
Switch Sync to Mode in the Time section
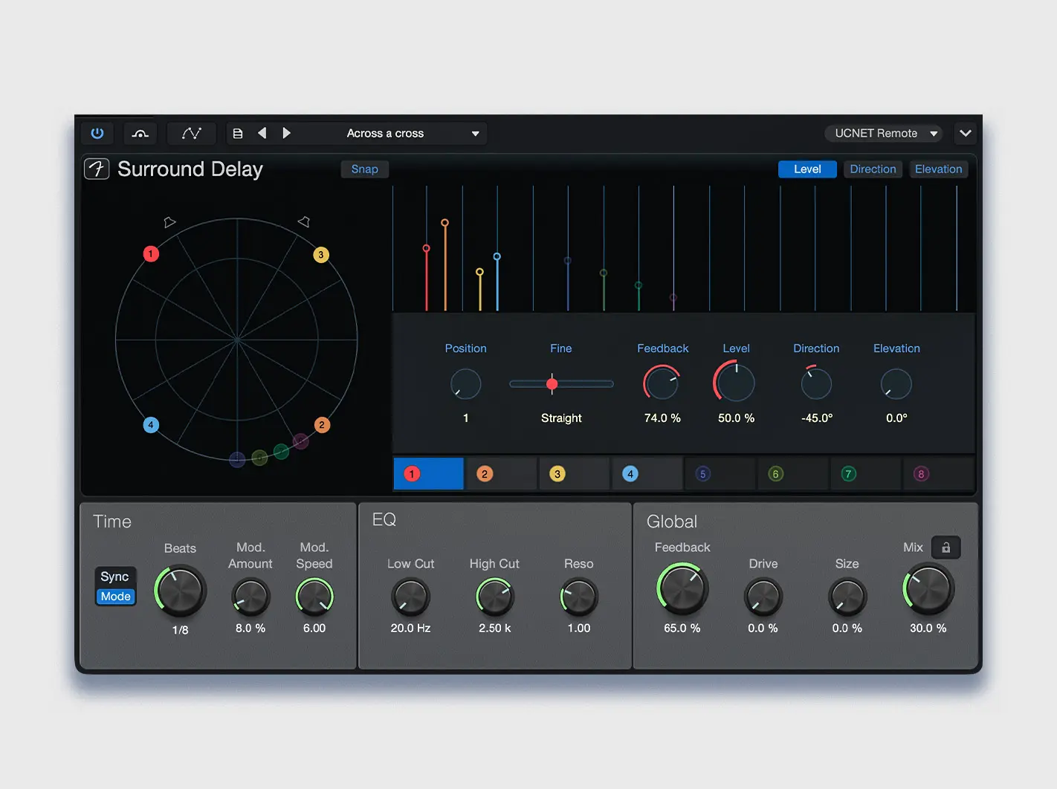tap(115, 596)
